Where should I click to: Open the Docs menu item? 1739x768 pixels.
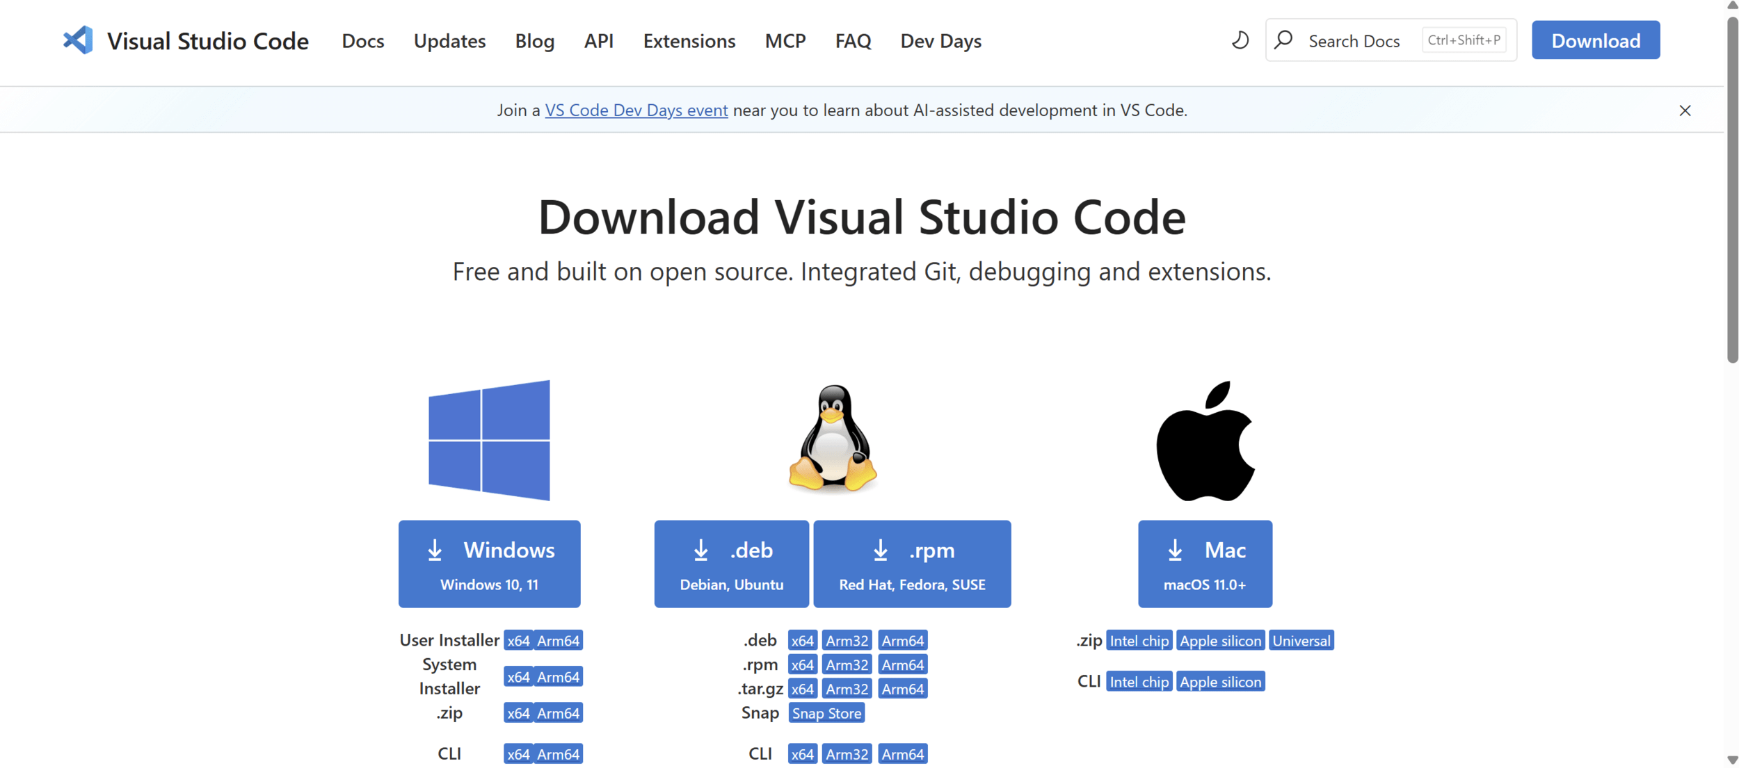click(x=362, y=41)
